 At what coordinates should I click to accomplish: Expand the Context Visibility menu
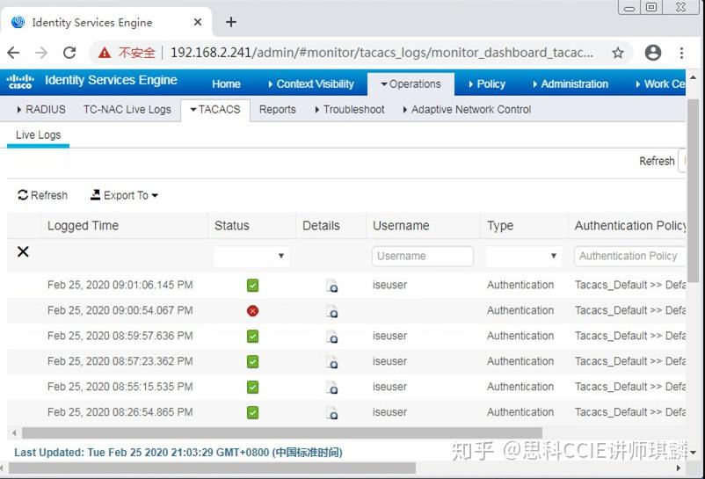311,84
